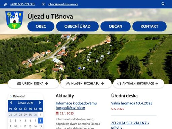Click the date text 22. 1. 2025

[67, 113]
